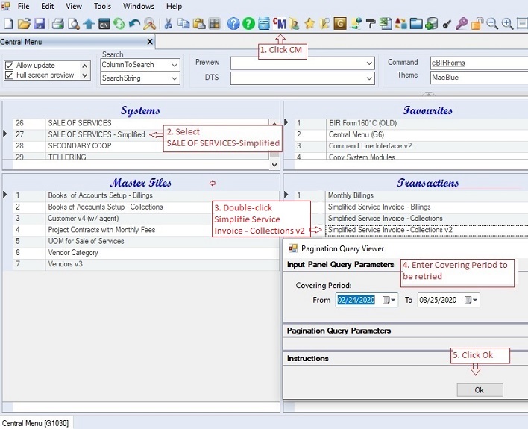The image size is (528, 429).
Task: Click the Command eBIRForms input field
Action: [477, 63]
